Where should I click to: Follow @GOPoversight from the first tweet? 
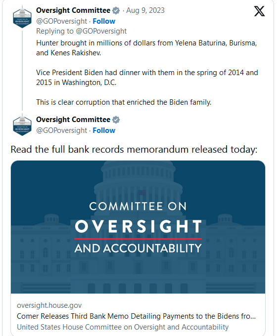pyautogui.click(x=104, y=21)
